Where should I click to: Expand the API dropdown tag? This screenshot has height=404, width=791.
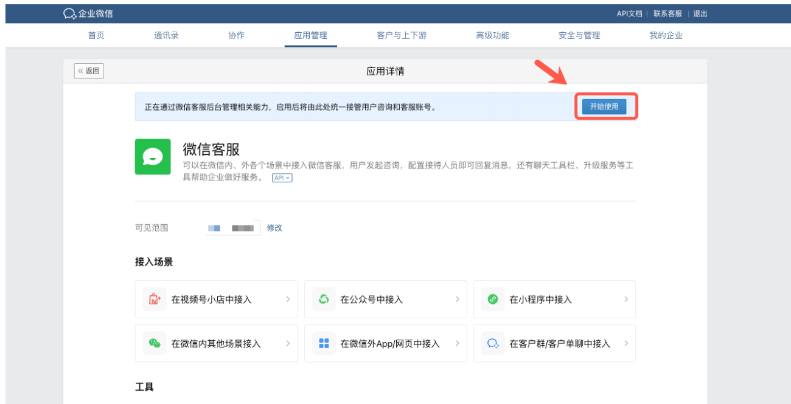click(x=282, y=178)
